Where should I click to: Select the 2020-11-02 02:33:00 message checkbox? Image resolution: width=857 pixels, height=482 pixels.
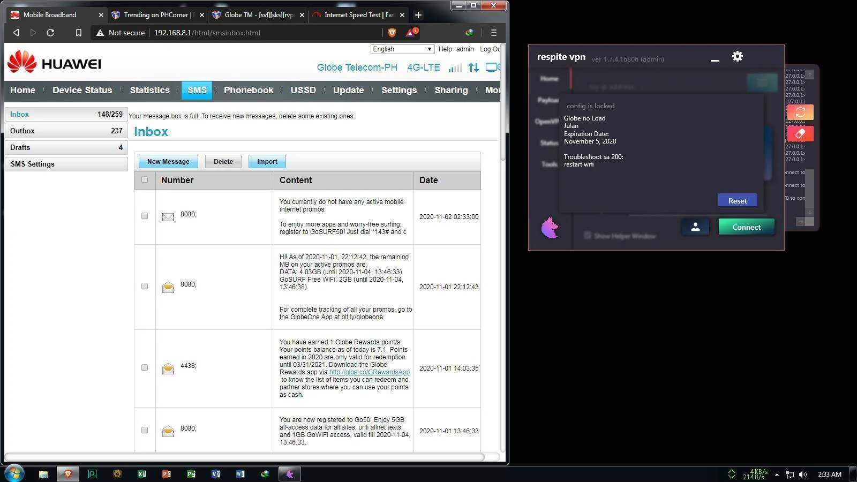[x=145, y=216]
